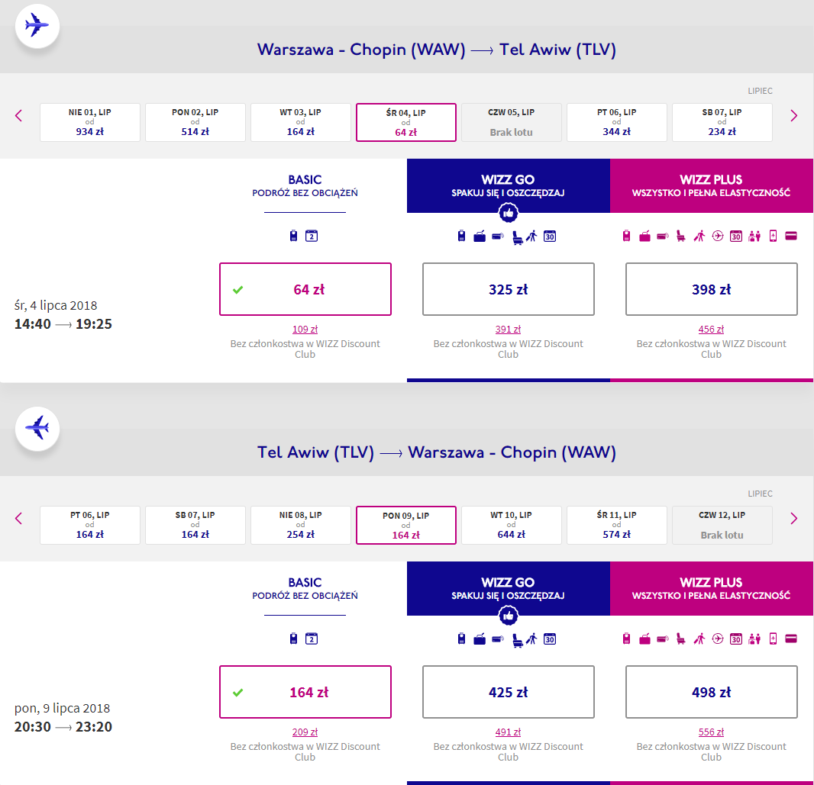
Task: Click the cabin bag icon under return BASIC
Action: (294, 639)
